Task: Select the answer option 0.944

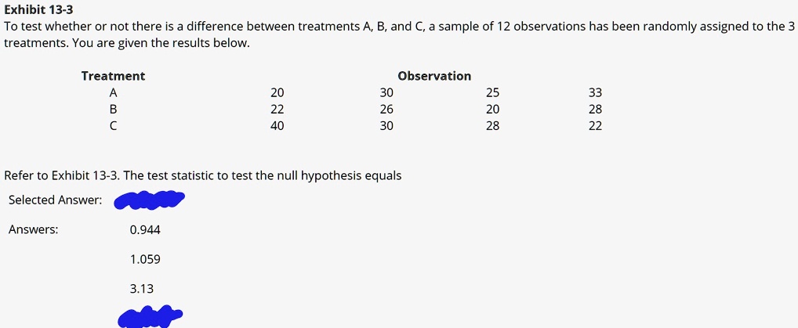Action: click(x=145, y=230)
